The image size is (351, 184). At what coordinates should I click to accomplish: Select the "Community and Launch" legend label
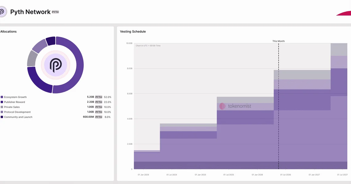(18, 117)
